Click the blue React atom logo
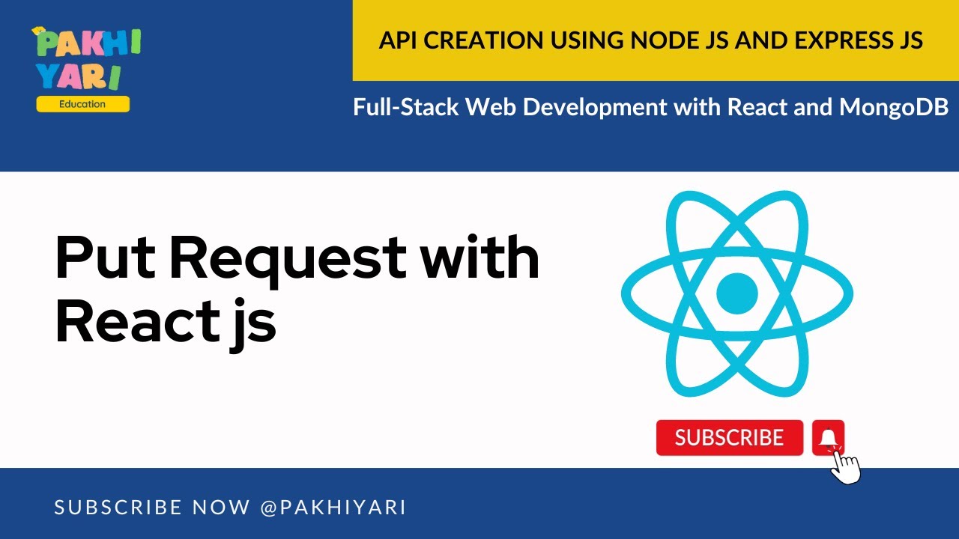 point(737,293)
